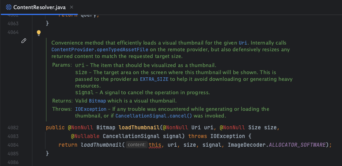Click the first @NonNull annotation on line 4082

pyautogui.click(x=81, y=127)
